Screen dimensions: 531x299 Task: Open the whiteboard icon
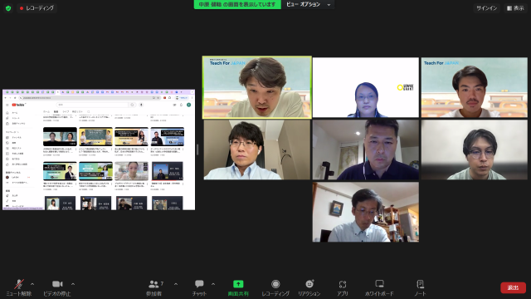(x=379, y=288)
